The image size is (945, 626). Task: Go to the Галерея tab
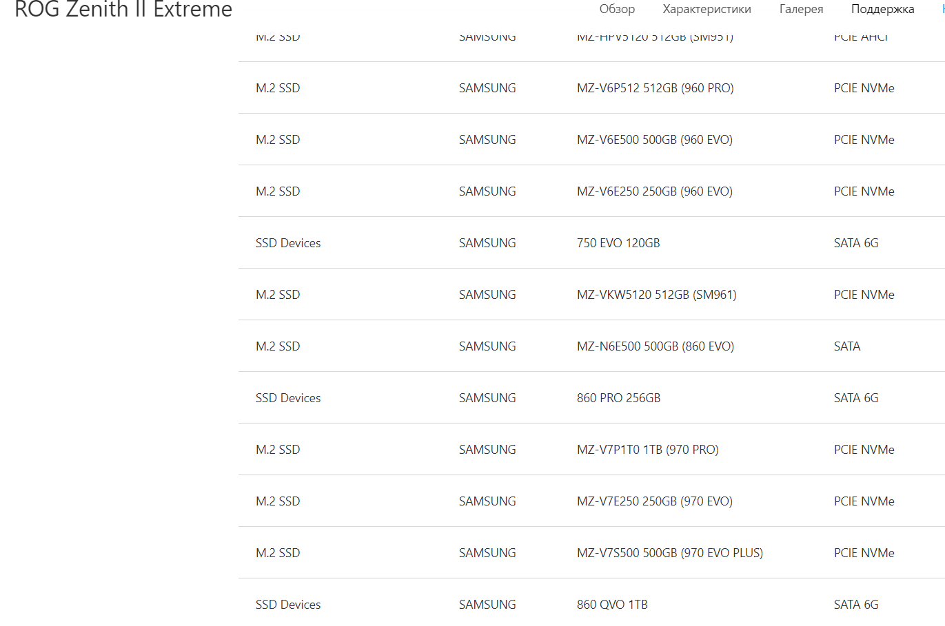[801, 9]
